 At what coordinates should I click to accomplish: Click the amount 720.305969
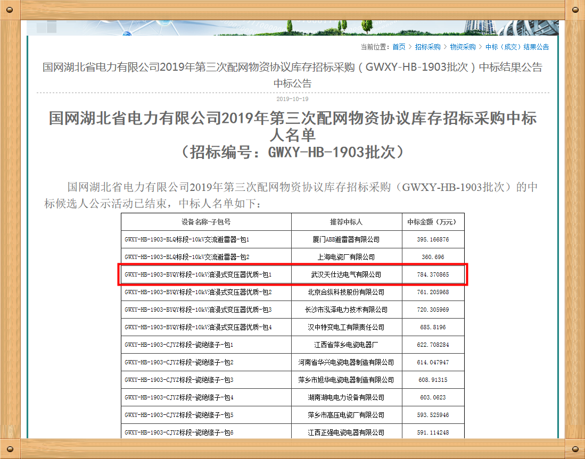(433, 310)
